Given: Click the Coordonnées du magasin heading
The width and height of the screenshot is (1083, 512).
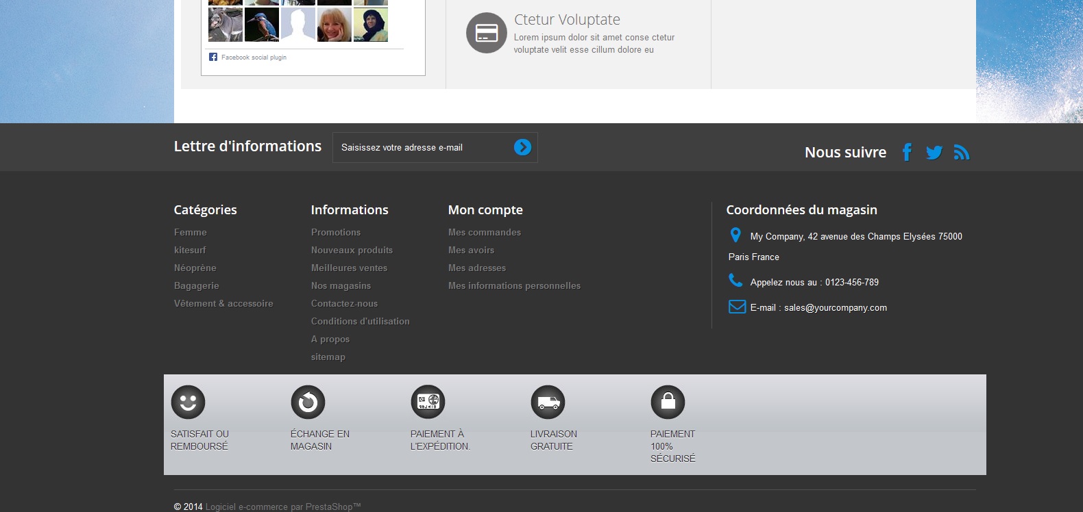Looking at the screenshot, I should pyautogui.click(x=802, y=210).
